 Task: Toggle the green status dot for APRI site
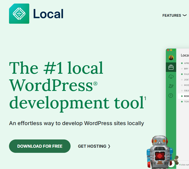tap(182, 63)
